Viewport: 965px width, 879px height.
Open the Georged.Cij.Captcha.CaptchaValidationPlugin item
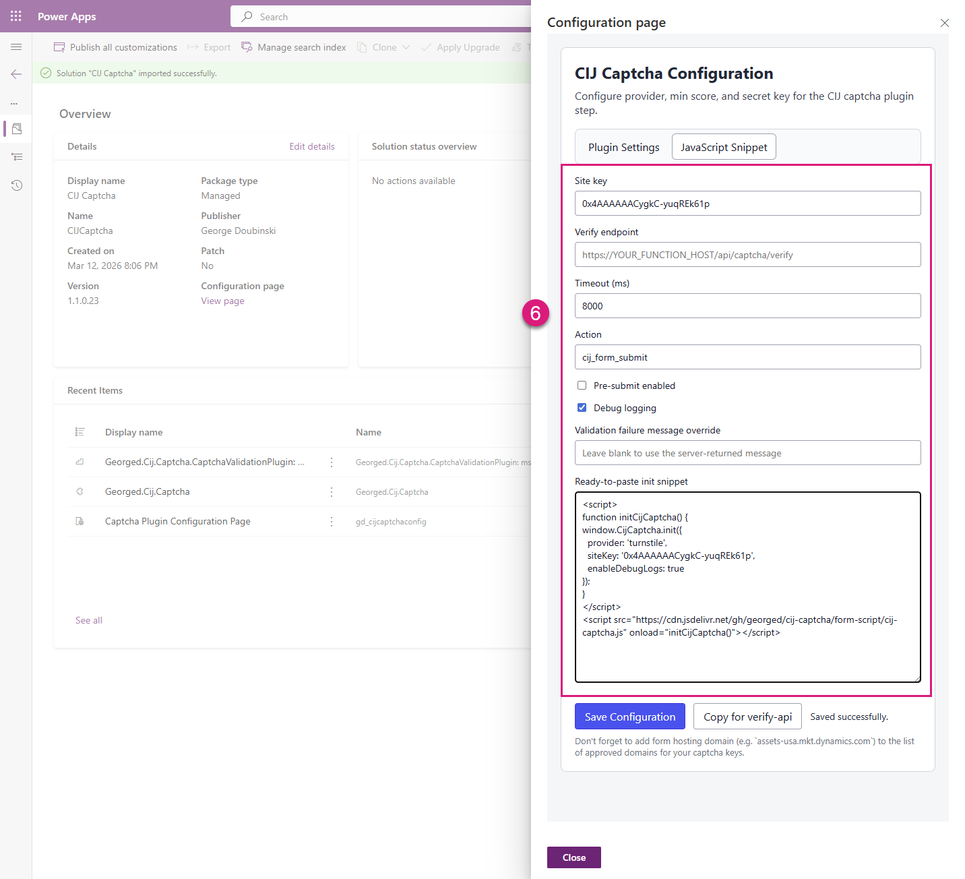(x=205, y=462)
